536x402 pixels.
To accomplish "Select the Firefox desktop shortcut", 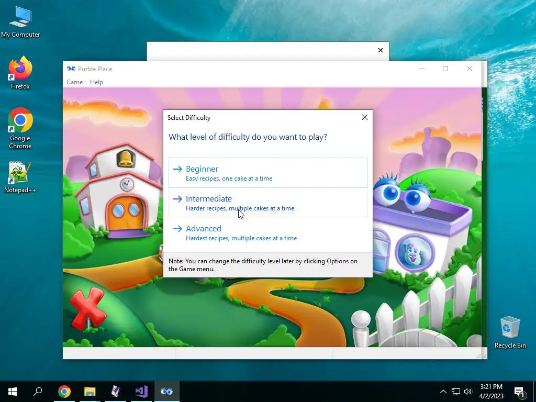I will [x=20, y=73].
